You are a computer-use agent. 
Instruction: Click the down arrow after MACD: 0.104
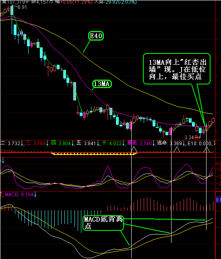click(x=35, y=195)
